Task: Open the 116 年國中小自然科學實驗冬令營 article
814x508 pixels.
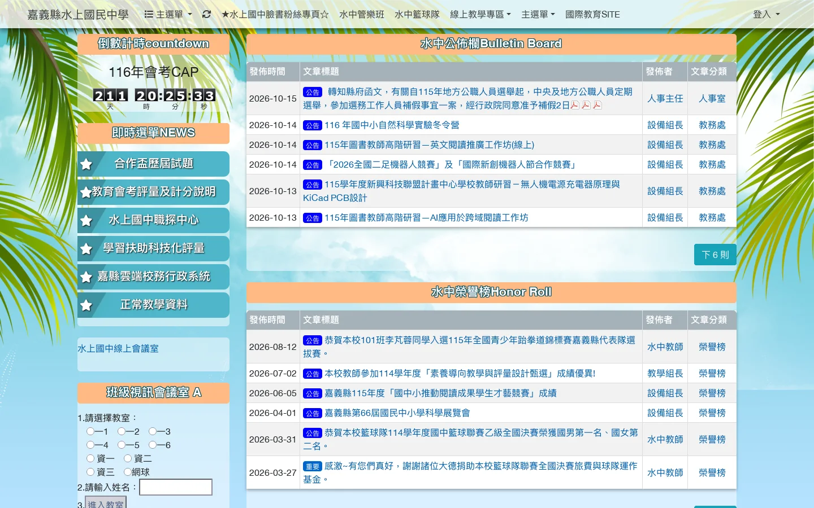Action: pos(392,125)
